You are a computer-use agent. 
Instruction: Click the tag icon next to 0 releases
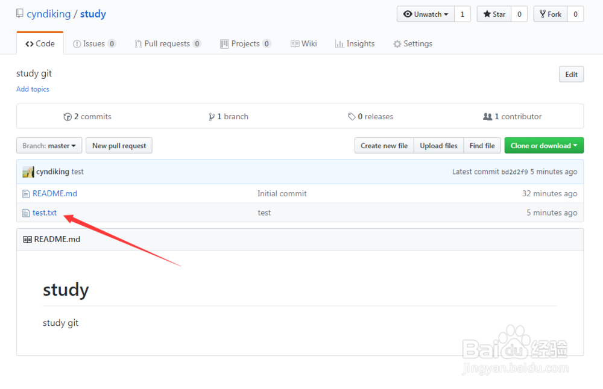352,116
